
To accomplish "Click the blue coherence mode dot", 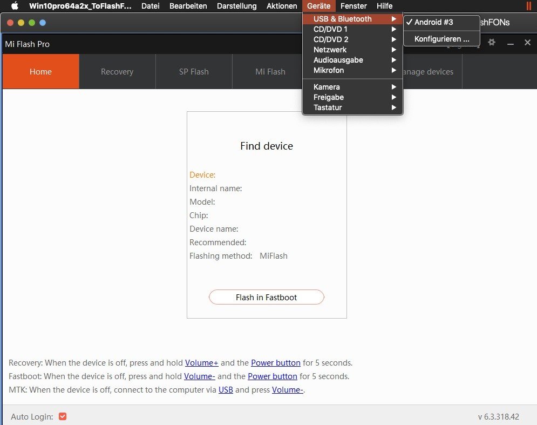I will click(43, 23).
